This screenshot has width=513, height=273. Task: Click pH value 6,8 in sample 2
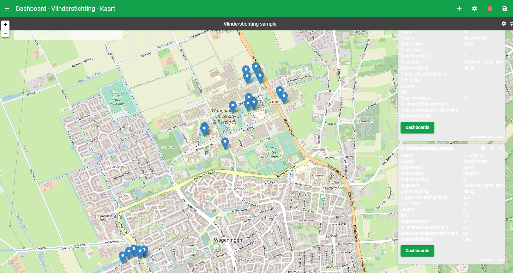point(466,215)
